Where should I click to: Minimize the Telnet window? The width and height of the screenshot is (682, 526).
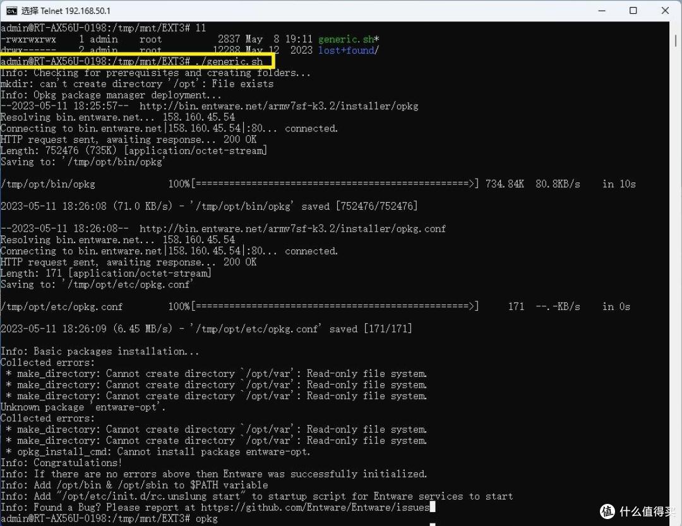pyautogui.click(x=595, y=11)
